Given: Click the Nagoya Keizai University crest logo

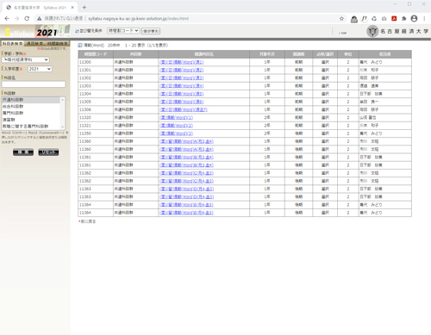Looking at the screenshot, I should coord(372,31).
